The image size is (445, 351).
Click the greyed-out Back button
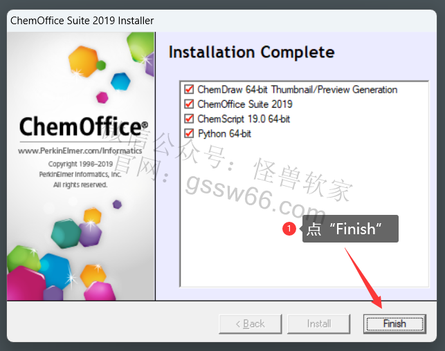click(x=251, y=324)
